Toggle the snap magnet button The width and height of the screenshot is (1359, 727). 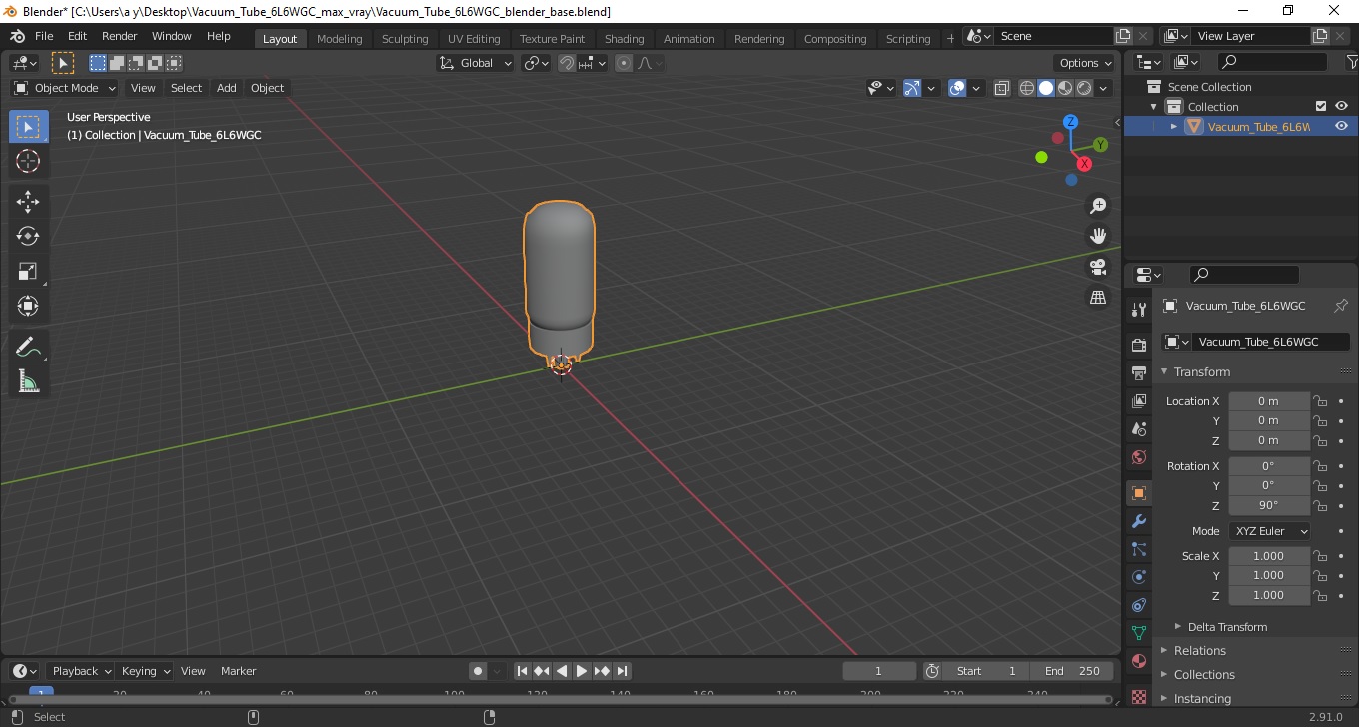(567, 63)
